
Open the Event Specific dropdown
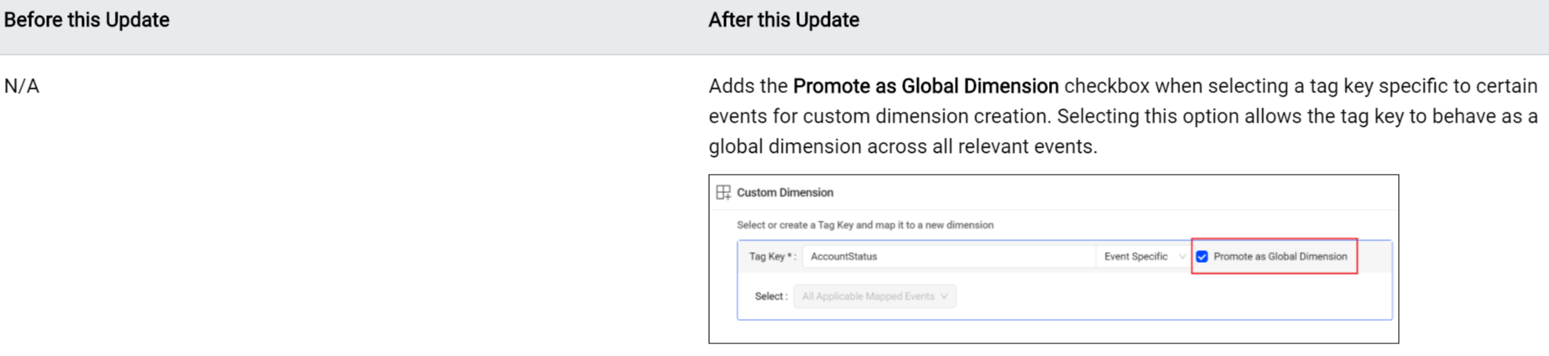point(1136,257)
